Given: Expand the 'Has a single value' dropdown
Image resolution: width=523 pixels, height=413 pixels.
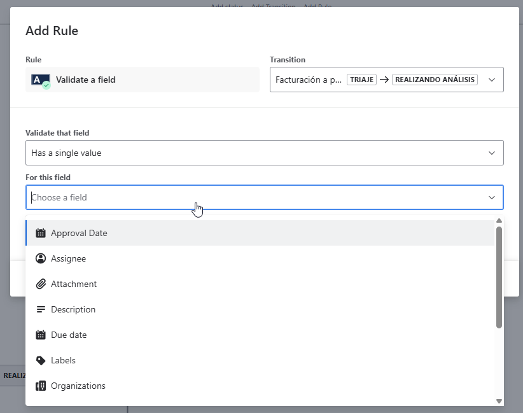Looking at the screenshot, I should [491, 153].
